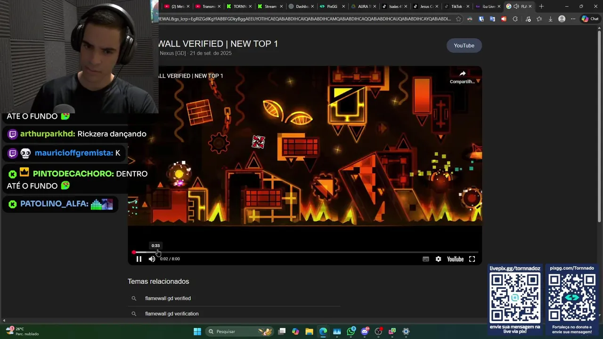Click the livepix.gg/tornnadoz QR code

515,299
